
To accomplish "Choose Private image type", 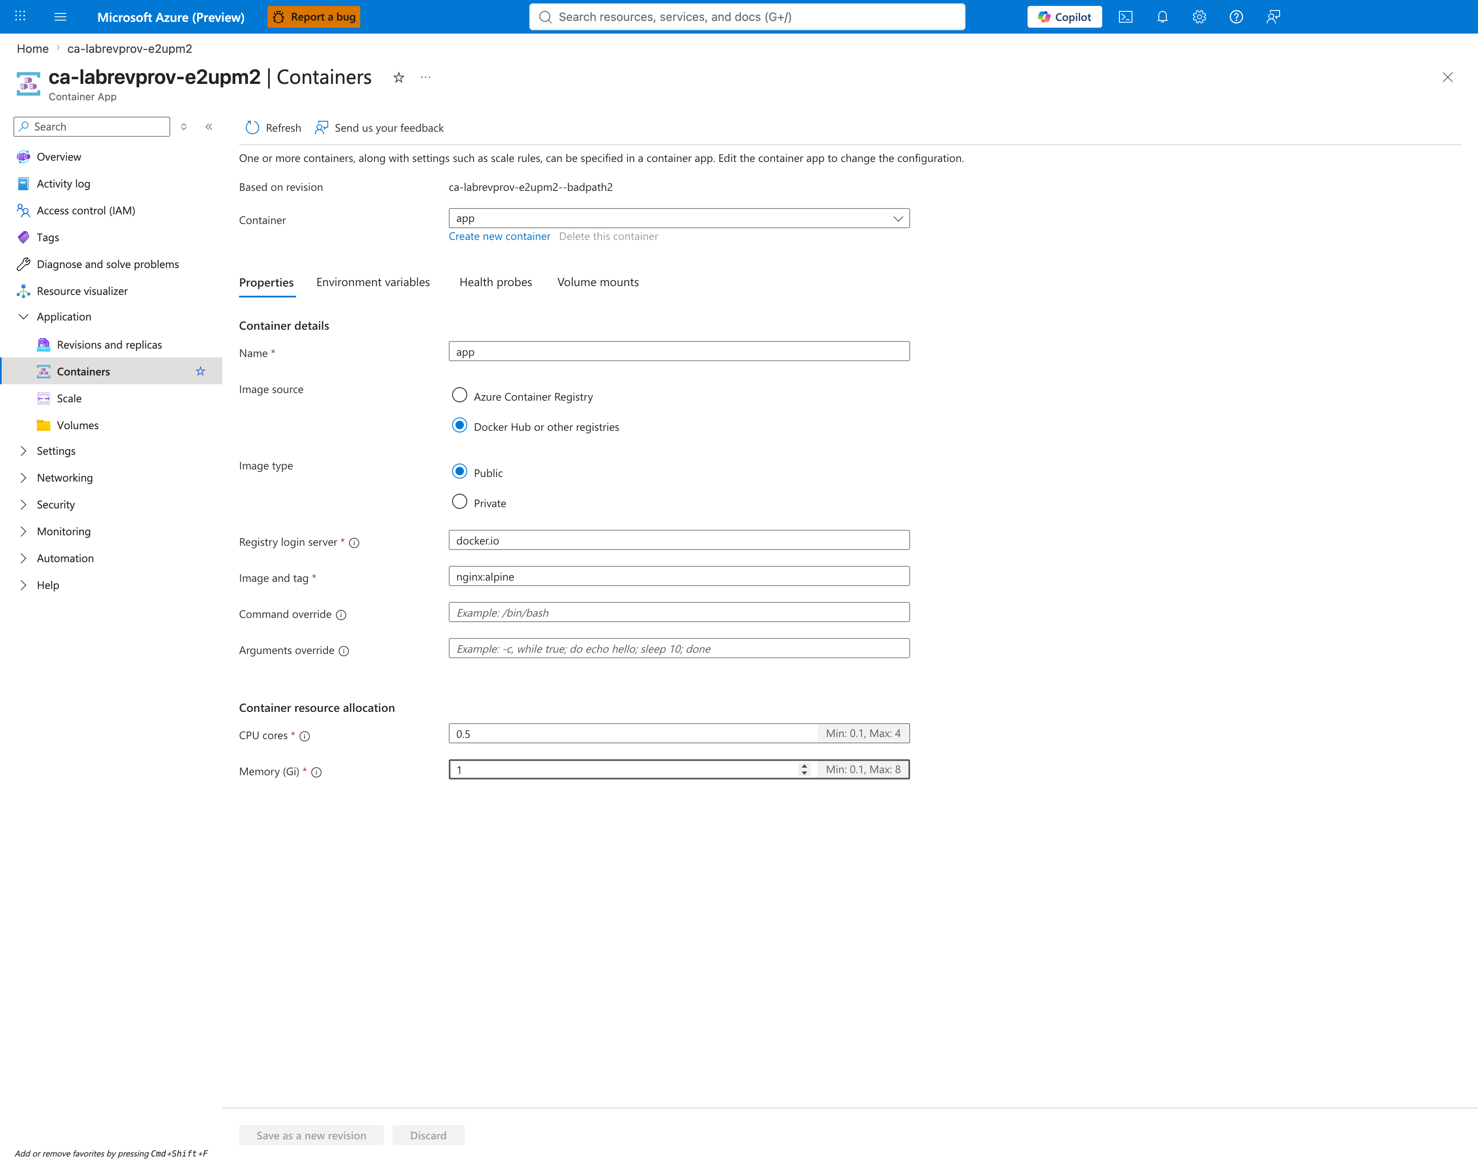I will coord(460,502).
